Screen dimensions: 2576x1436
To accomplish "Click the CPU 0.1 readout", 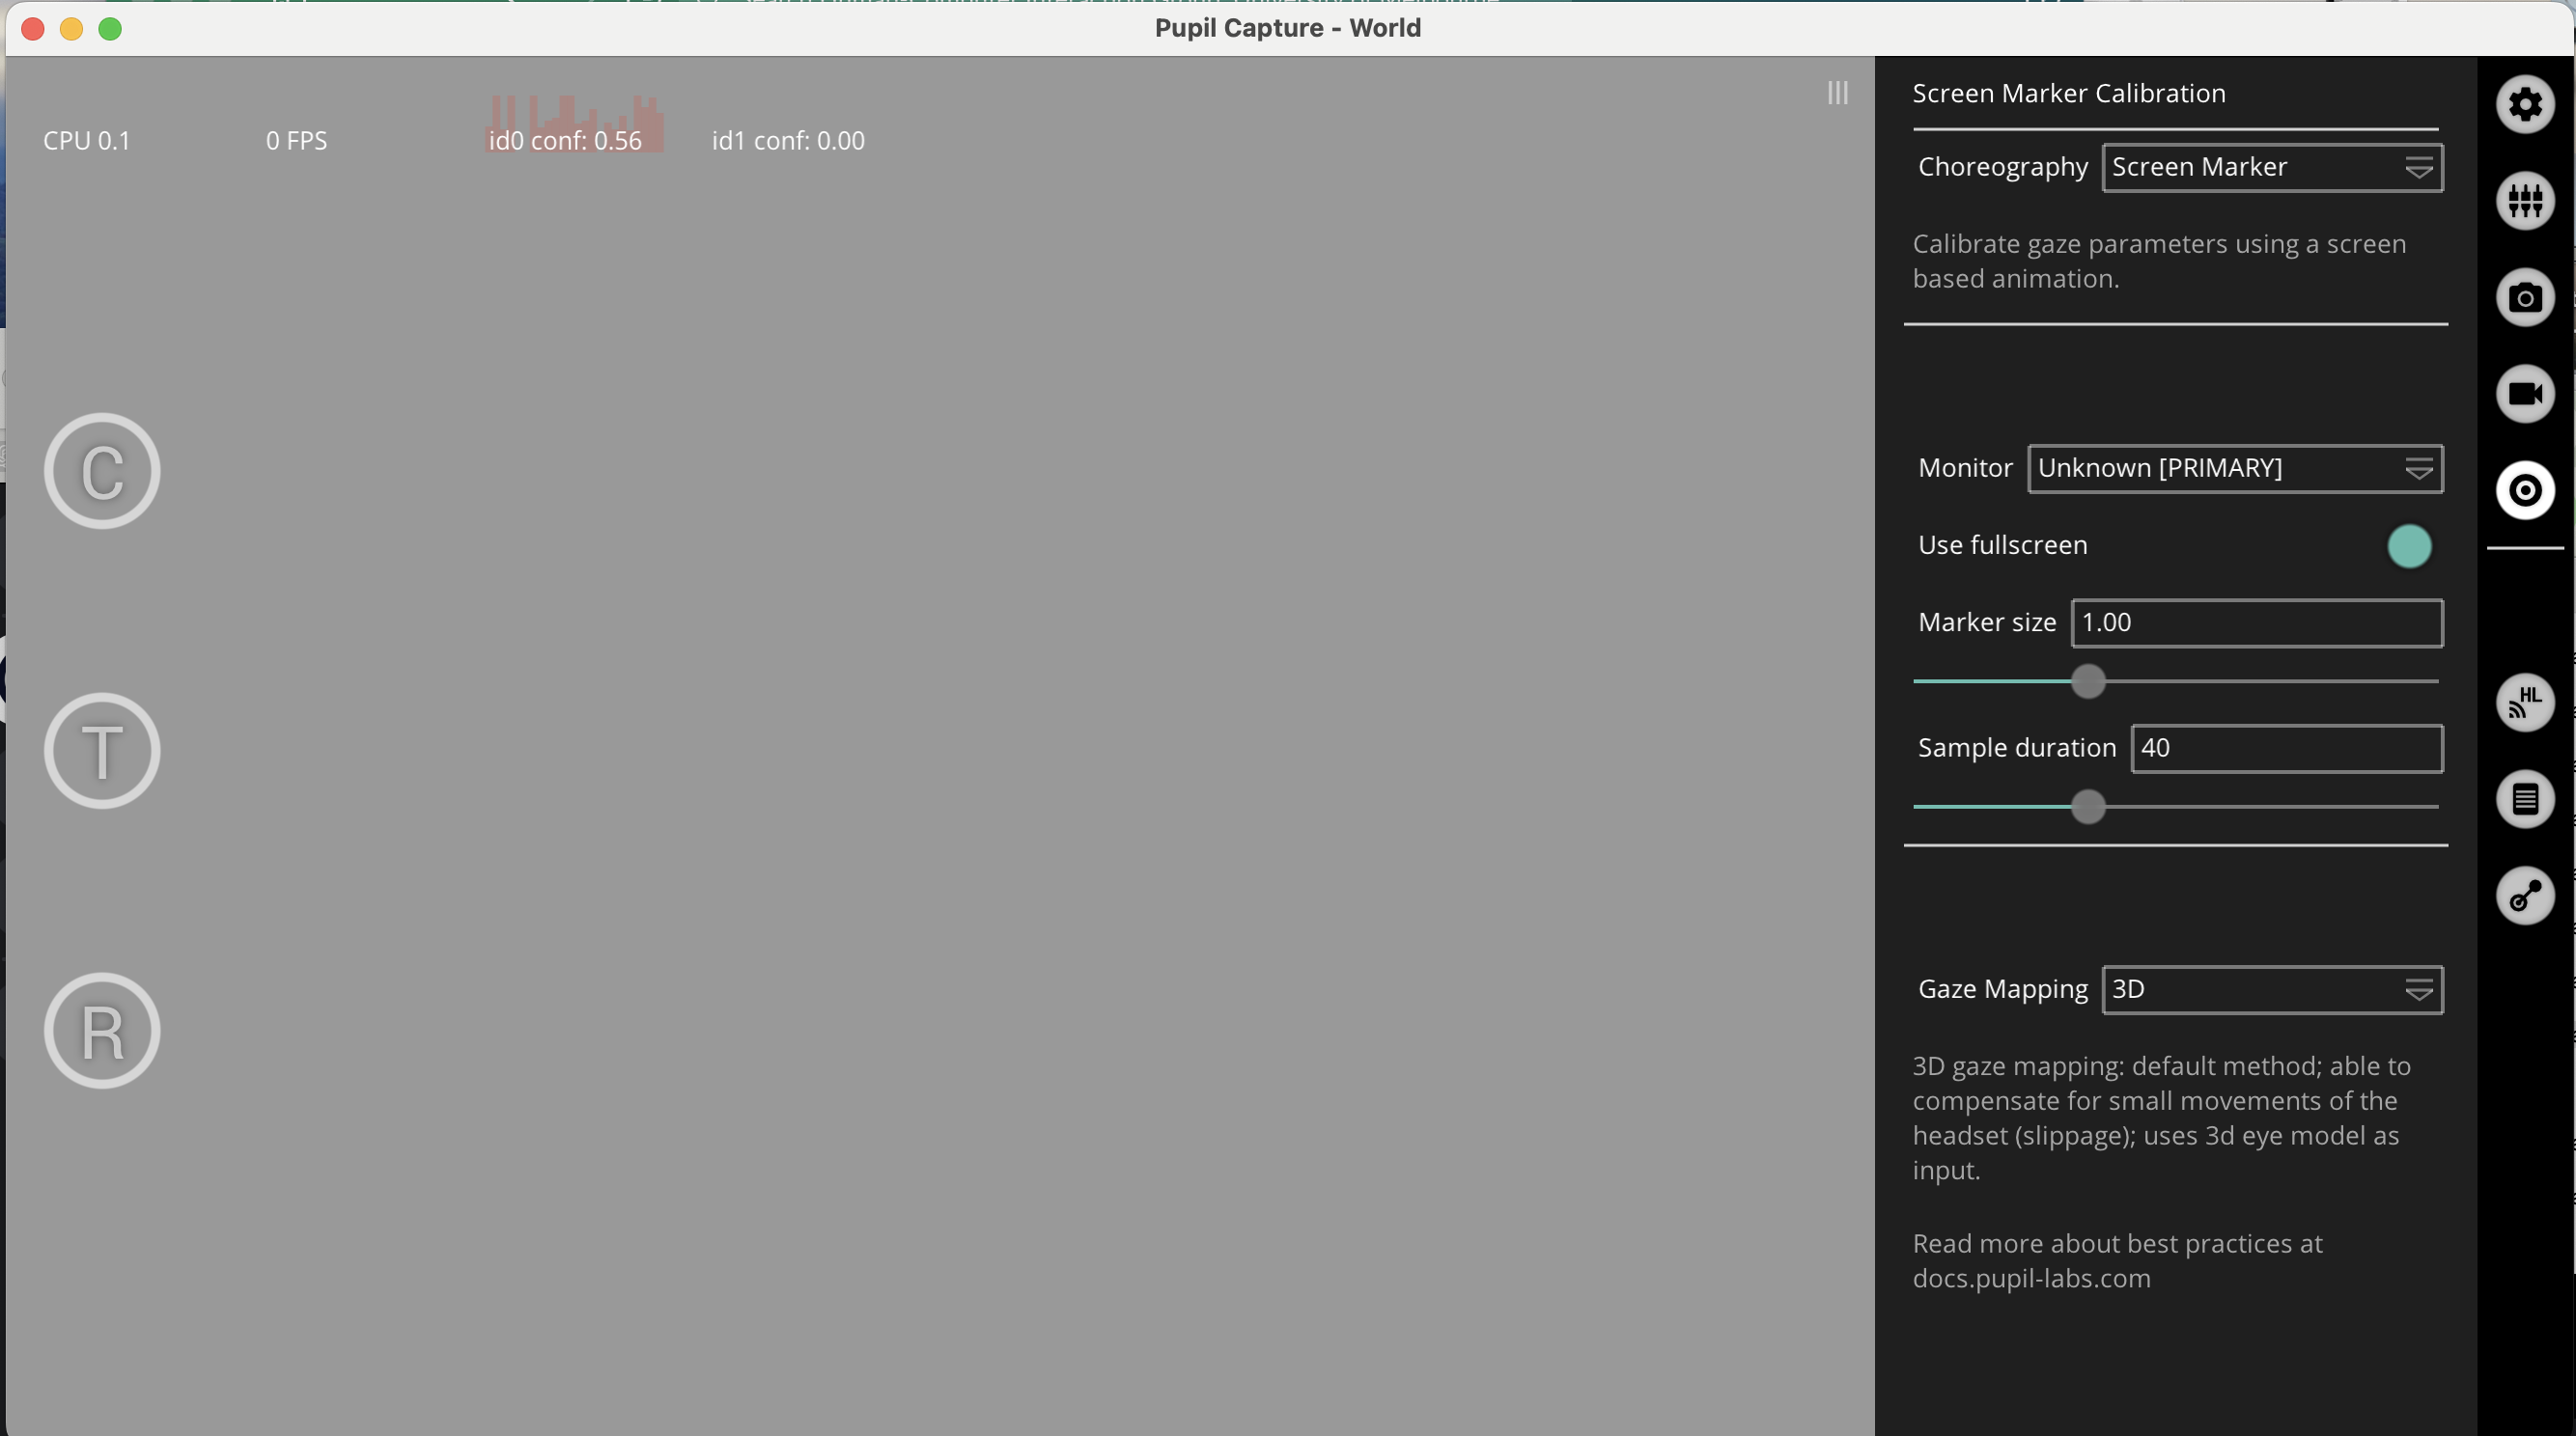I will [x=86, y=141].
